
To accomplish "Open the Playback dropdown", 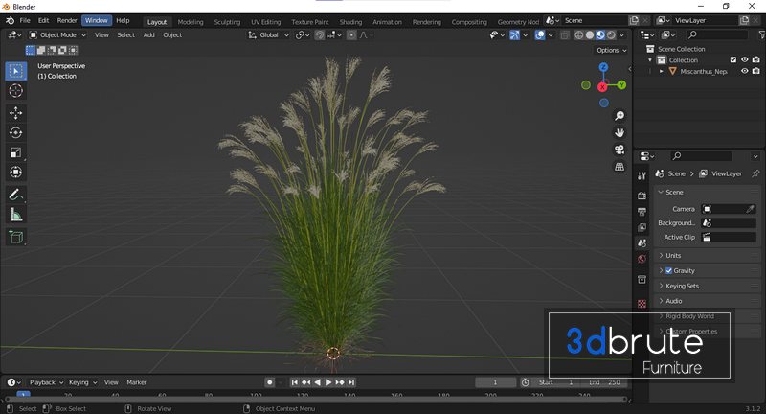I will [x=46, y=382].
